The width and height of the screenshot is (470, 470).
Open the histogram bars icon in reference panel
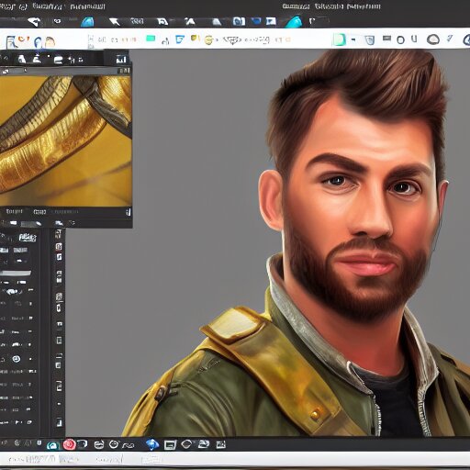coord(121,60)
